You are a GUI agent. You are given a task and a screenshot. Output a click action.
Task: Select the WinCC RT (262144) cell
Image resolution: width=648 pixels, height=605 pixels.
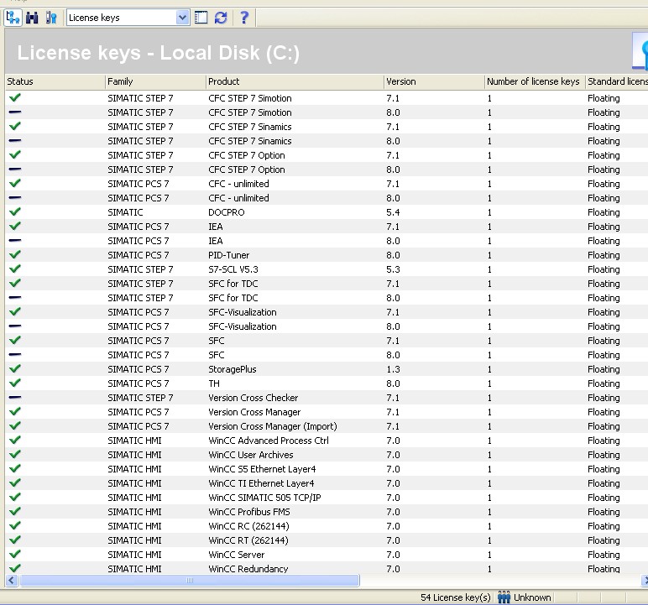click(248, 540)
